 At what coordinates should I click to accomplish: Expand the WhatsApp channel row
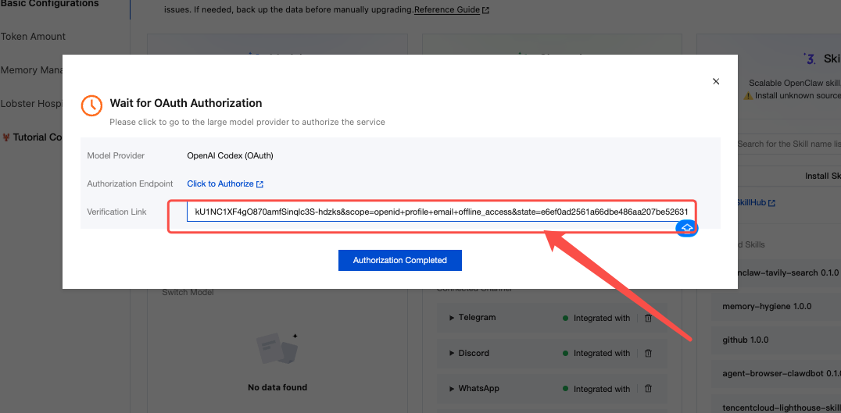[x=452, y=389]
